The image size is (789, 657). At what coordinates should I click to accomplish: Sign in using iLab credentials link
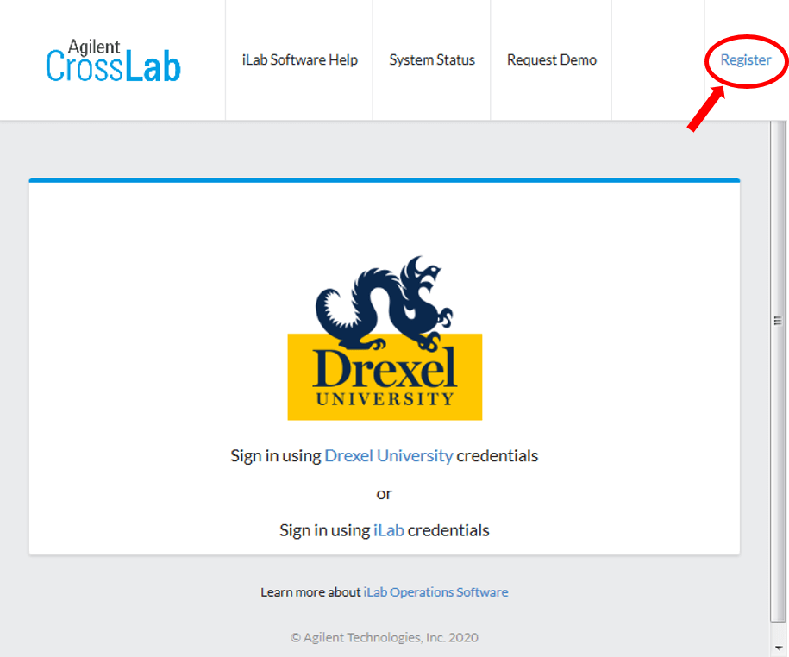(x=389, y=530)
